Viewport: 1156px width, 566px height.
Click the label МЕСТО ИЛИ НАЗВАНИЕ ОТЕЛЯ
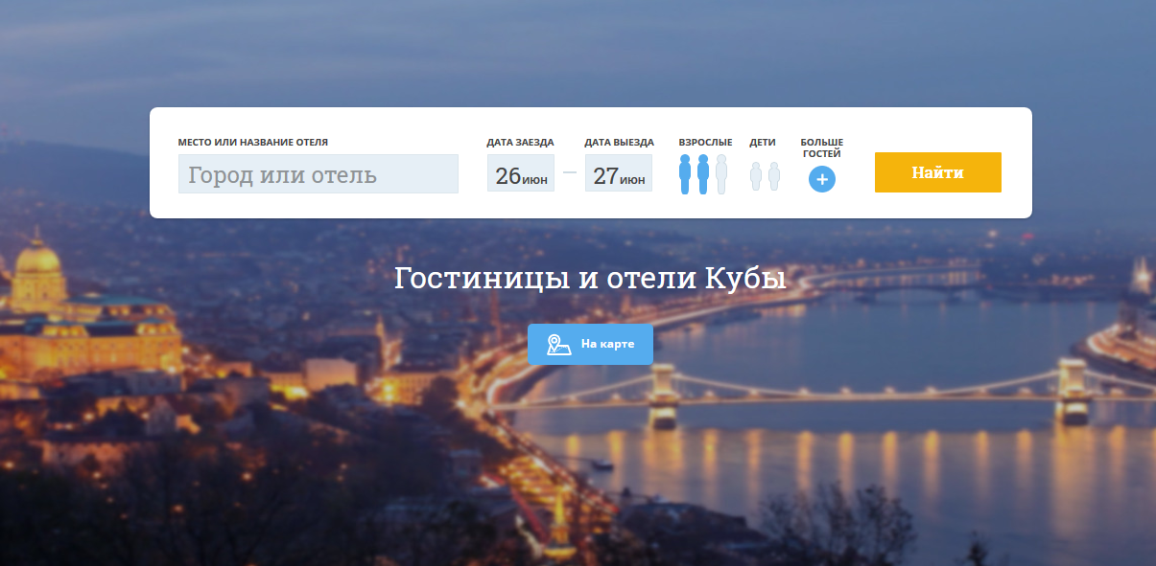coord(253,143)
